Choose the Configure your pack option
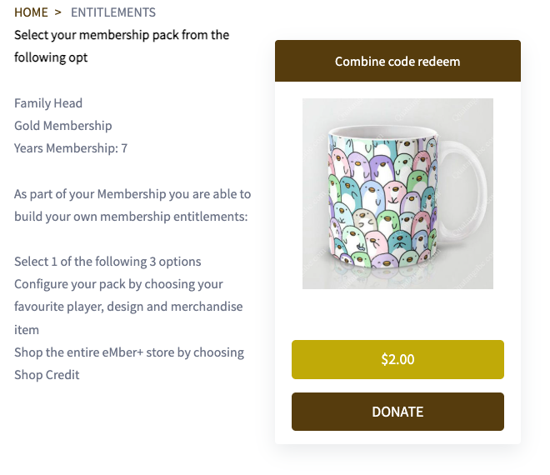 pyautogui.click(x=118, y=284)
